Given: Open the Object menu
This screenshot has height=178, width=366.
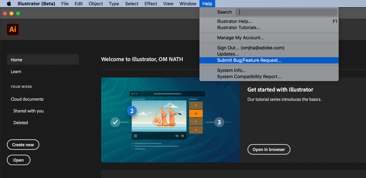Looking at the screenshot, I should [96, 4].
